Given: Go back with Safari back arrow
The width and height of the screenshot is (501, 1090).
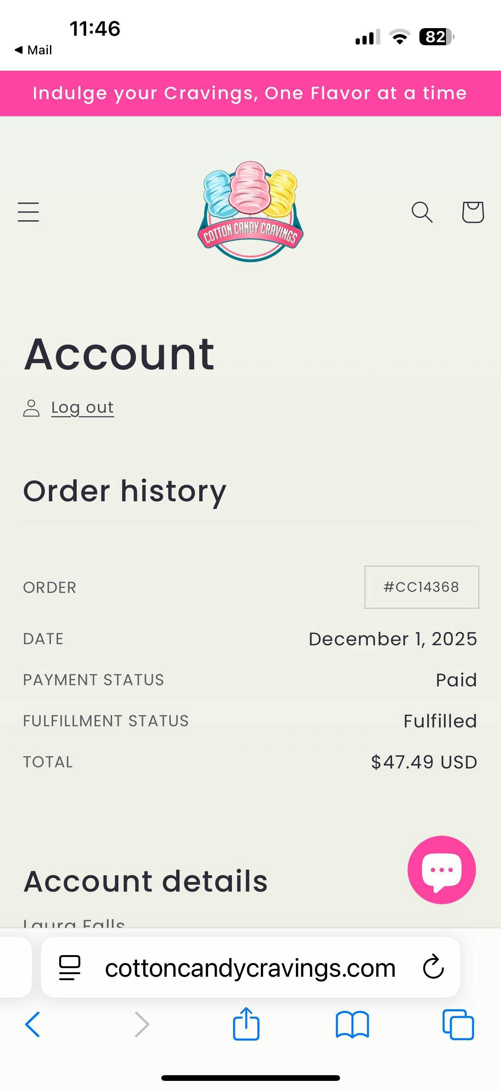Looking at the screenshot, I should click(x=33, y=1024).
